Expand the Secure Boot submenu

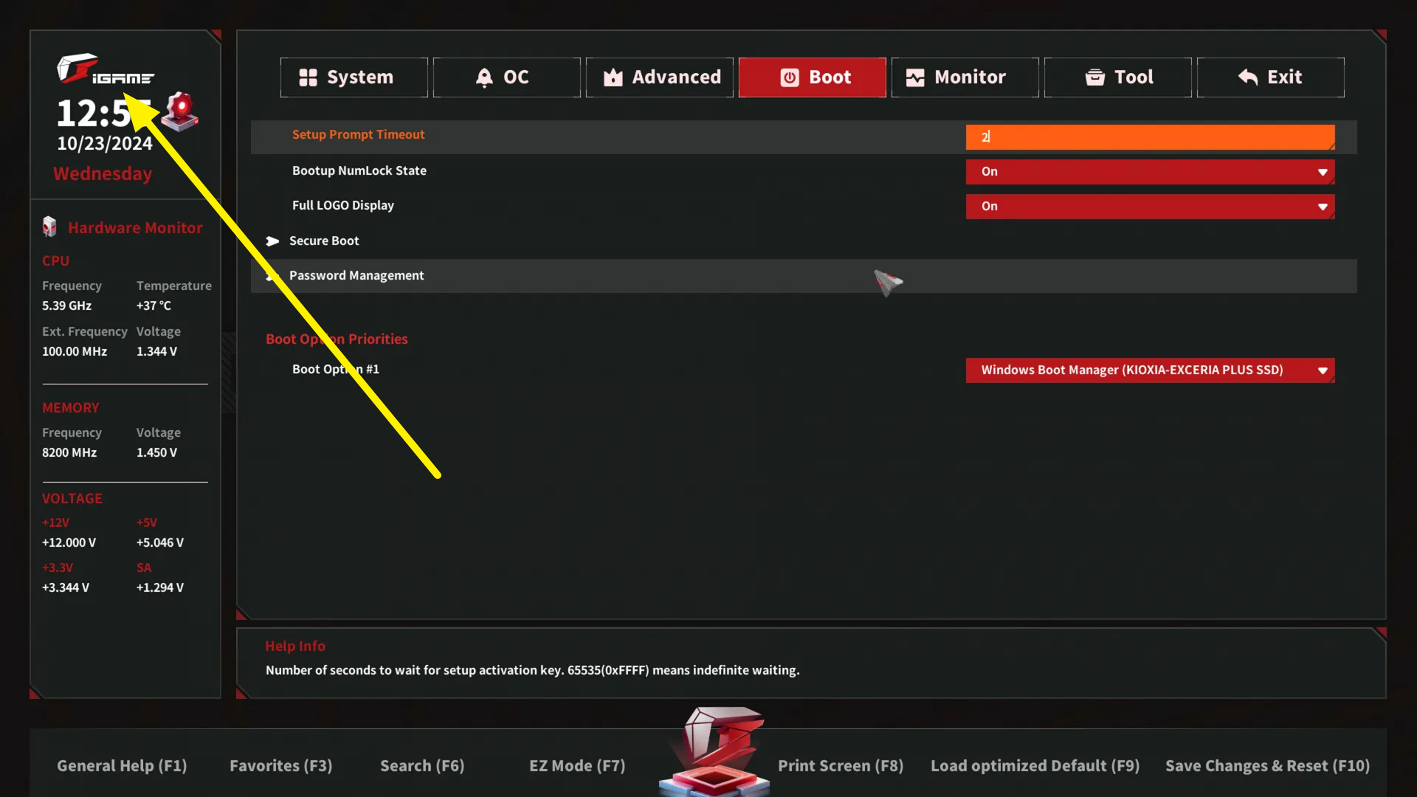[323, 241]
